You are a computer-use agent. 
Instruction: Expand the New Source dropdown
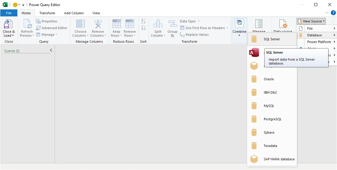(311, 21)
